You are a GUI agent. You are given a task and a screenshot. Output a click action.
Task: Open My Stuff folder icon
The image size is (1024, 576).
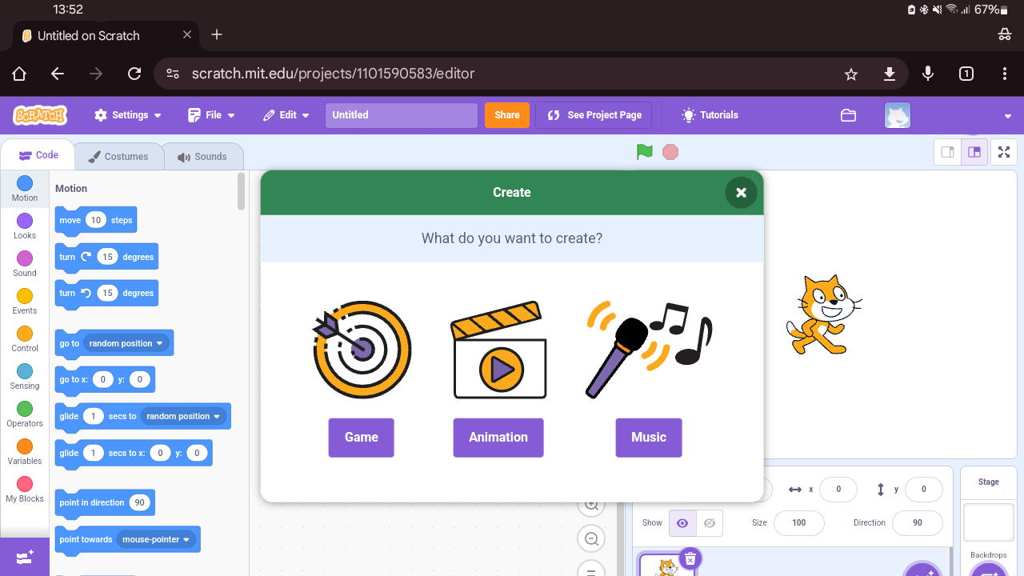click(x=849, y=115)
